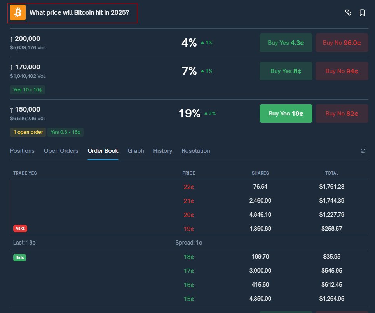Click the 20¢ ask price row
The width and height of the screenshot is (375, 313).
tap(189, 215)
